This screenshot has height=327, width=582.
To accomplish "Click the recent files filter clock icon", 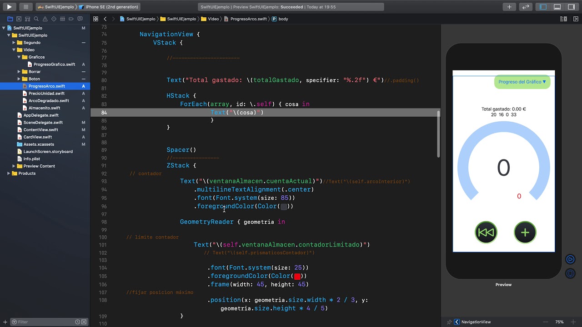I will click(x=77, y=322).
